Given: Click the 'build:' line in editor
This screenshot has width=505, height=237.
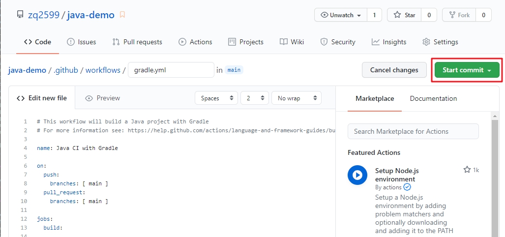Looking at the screenshot, I should tap(53, 228).
